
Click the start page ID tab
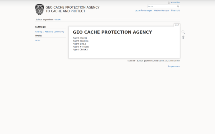(x=177, y=25)
